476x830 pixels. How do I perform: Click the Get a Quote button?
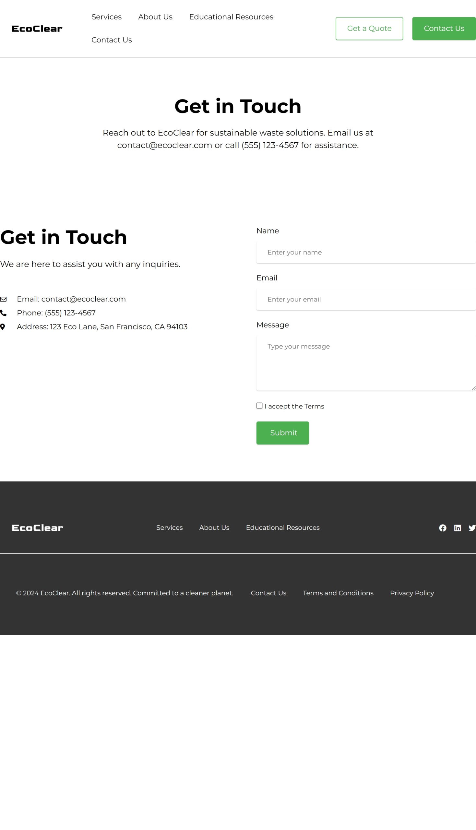369,29
